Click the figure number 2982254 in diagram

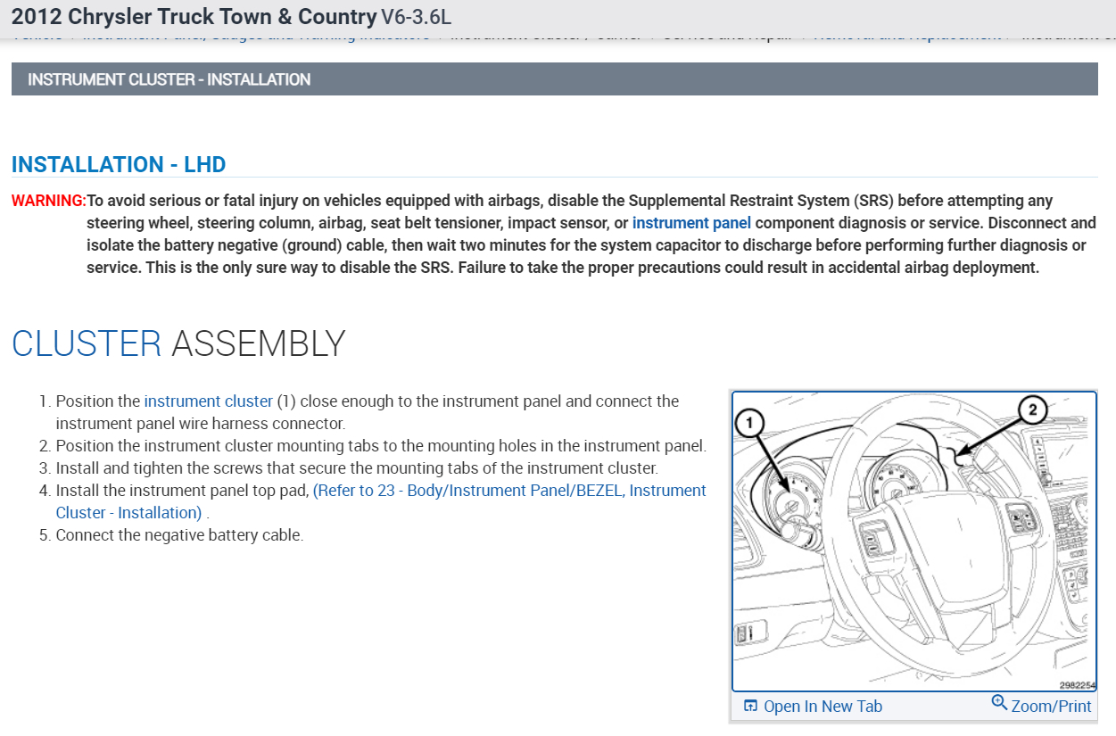coord(1077,685)
